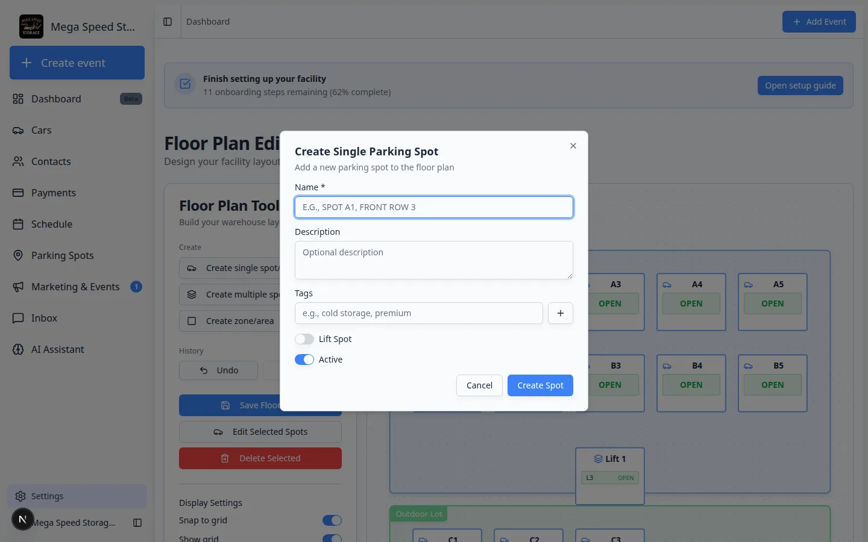Click the car icon on spot B5
This screenshot has height=542, width=868.
749,366
